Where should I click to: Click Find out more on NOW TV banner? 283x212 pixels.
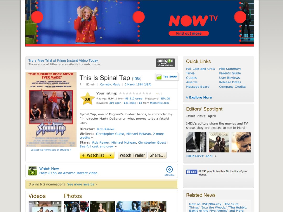coord(189,33)
